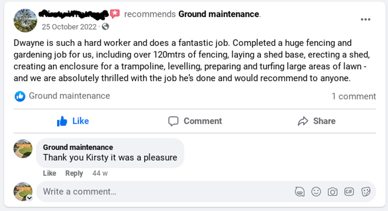Click the public globe audience icon
Viewport: 388px width, 211px height.
point(105,27)
